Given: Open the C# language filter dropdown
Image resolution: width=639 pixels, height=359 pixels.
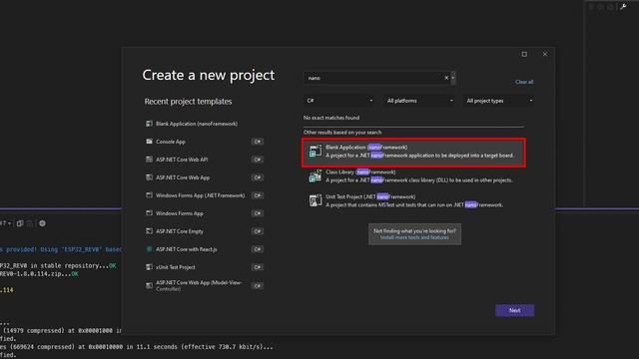Looking at the screenshot, I should coord(339,101).
